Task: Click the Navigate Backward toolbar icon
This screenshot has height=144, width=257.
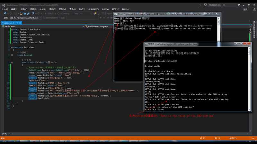Action: pyautogui.click(x=5, y=13)
